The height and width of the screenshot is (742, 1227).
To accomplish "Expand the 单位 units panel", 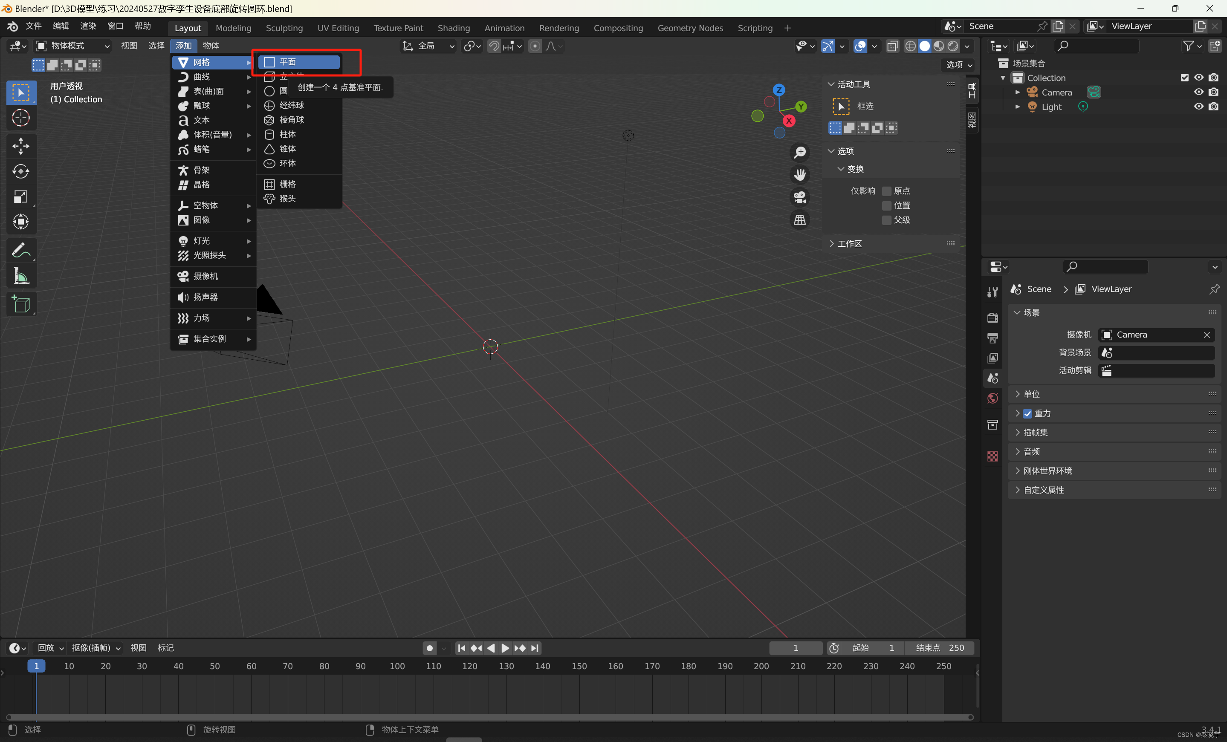I will tap(1114, 394).
